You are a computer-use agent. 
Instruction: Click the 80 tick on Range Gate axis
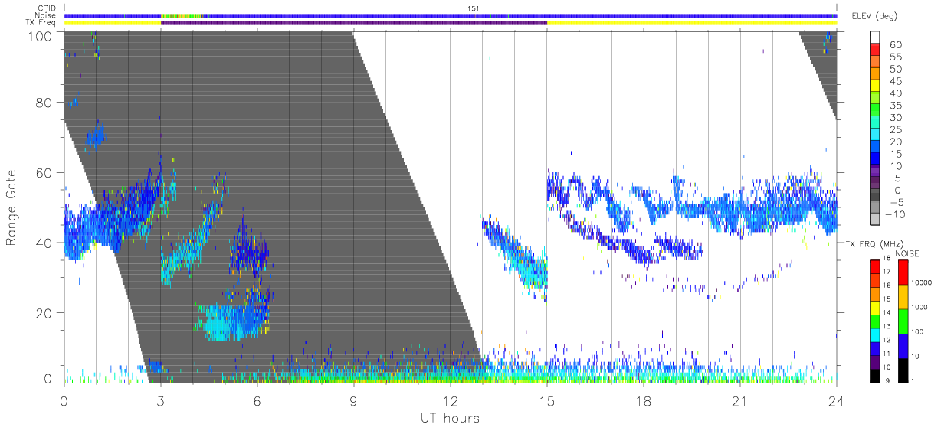coord(44,102)
